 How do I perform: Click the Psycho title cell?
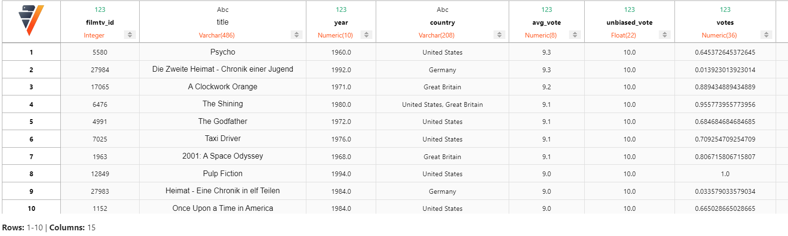tap(223, 52)
